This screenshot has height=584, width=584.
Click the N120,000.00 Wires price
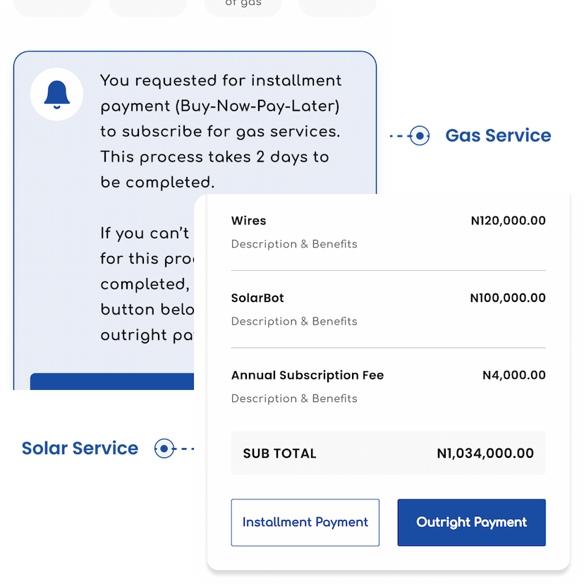tap(508, 221)
